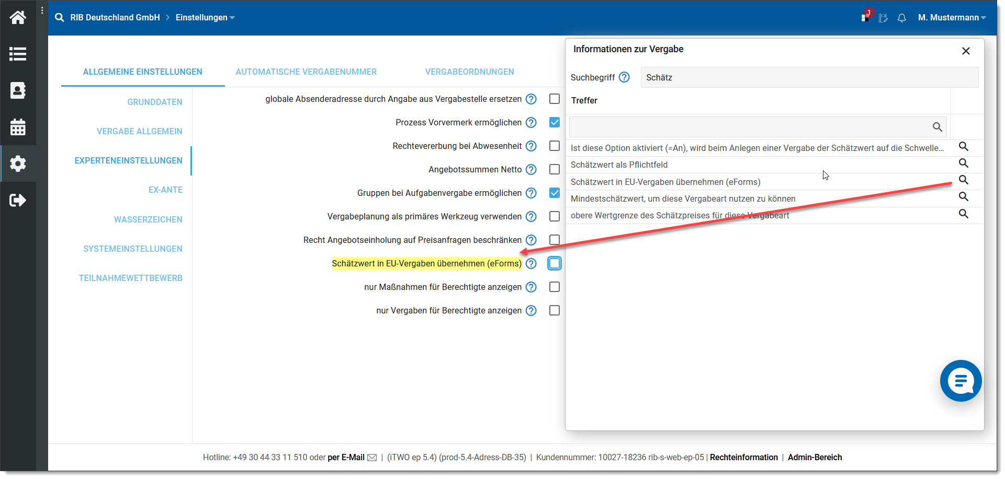The image size is (1005, 479).
Task: Uncheck 'Gruppen bei Aufgabenvergabe ermöglichen' checkbox
Action: coord(555,193)
